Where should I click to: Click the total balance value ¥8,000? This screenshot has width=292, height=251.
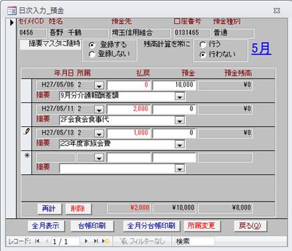tap(225, 208)
